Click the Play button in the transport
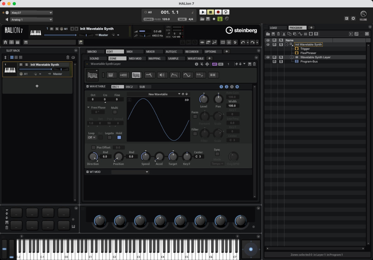 click(203, 12)
